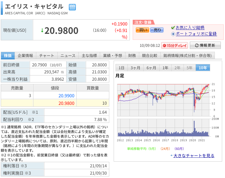Screen dimensions: 225x178
Task: Click the high price 21.0300
Action: click(x=99, y=72)
